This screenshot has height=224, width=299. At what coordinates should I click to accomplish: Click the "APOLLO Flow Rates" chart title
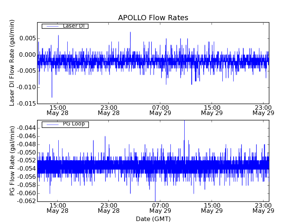(153, 18)
